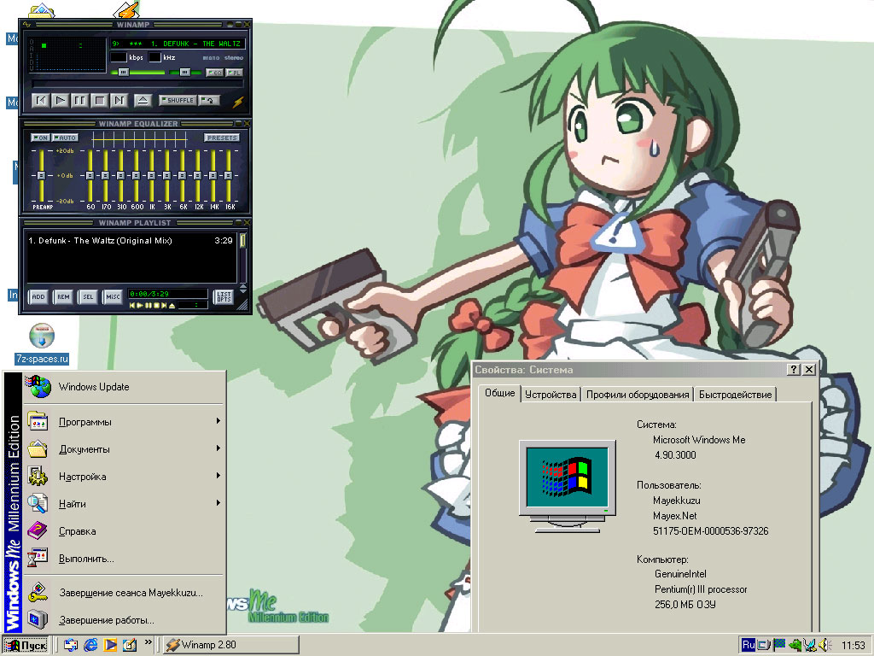Choose Выполнить... from Start menu
This screenshot has height=656, width=874.
pyautogui.click(x=124, y=559)
